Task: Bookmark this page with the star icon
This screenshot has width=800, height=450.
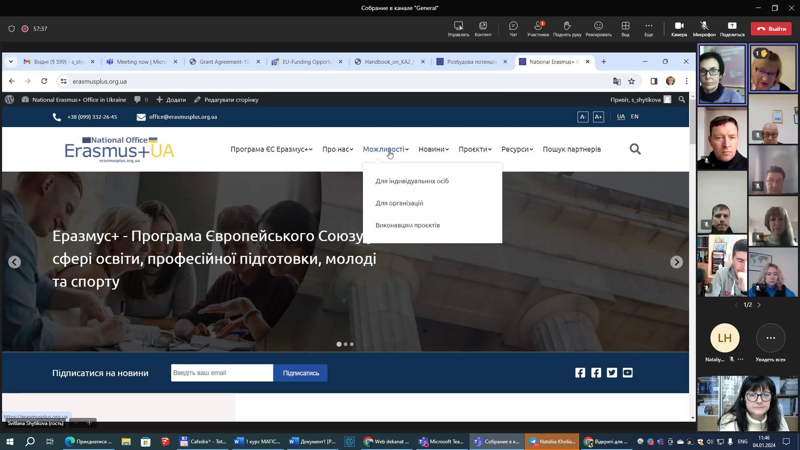Action: point(632,81)
